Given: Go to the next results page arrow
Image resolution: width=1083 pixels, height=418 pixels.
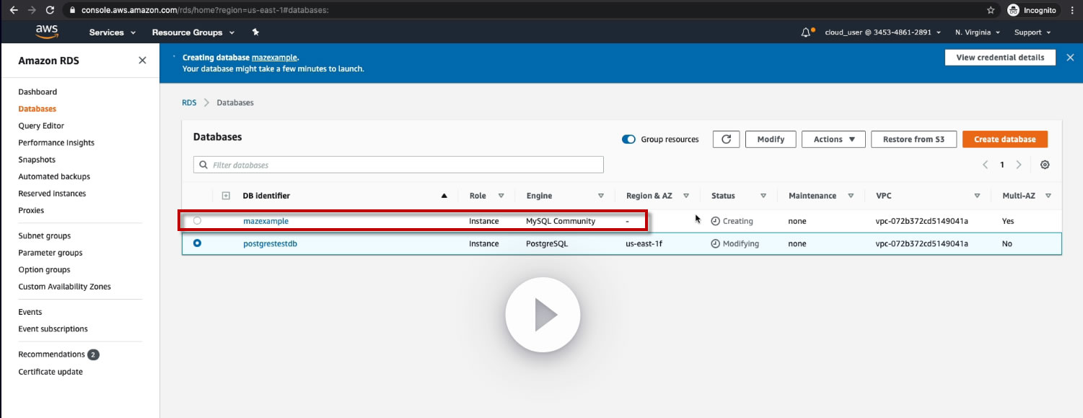Looking at the screenshot, I should 1019,165.
